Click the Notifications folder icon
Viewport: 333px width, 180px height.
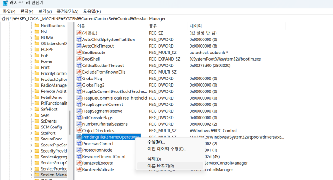pyautogui.click(x=37, y=26)
